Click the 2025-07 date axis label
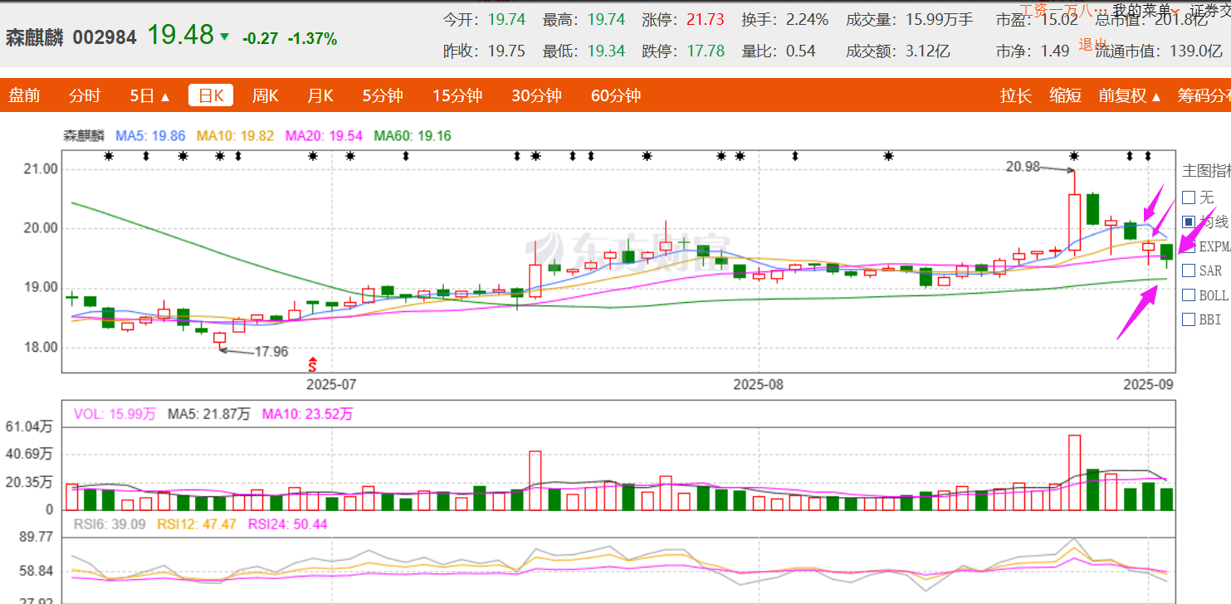 pyautogui.click(x=331, y=385)
